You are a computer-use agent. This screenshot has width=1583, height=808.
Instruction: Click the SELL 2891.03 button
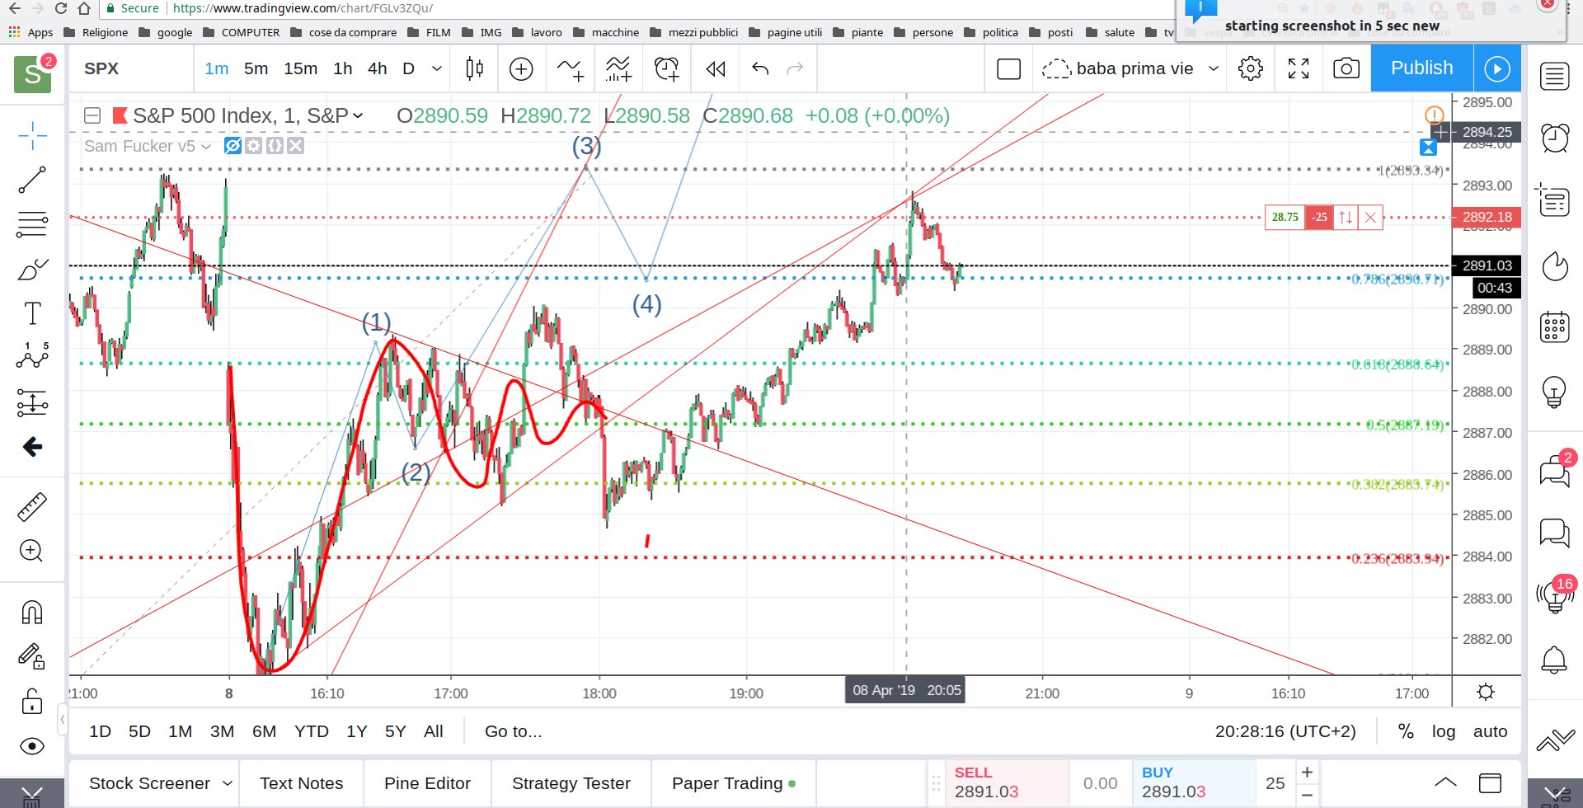(1007, 782)
